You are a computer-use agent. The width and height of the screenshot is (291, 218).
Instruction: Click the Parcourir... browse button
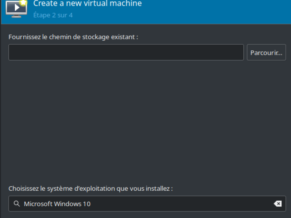pyautogui.click(x=266, y=52)
